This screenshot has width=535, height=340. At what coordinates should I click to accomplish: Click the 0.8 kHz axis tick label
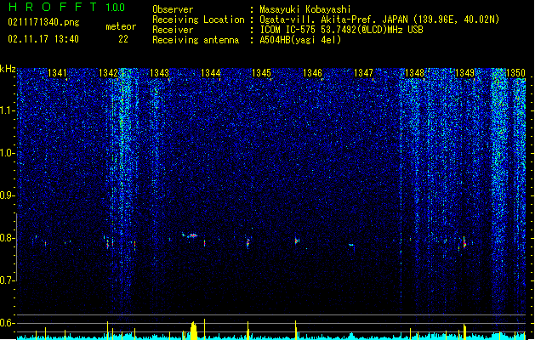[x=7, y=238]
